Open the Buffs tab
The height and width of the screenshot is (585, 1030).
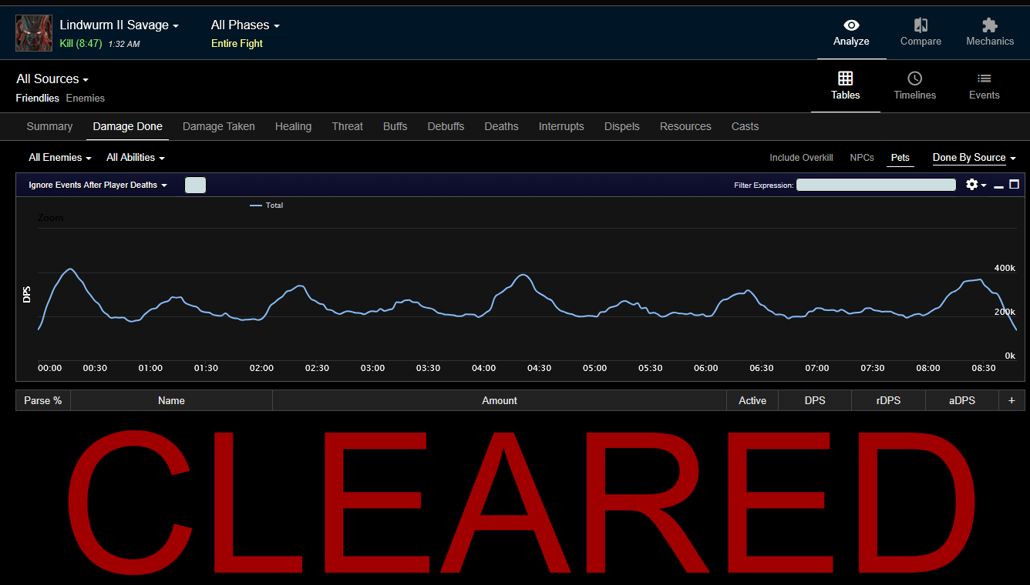tap(396, 126)
